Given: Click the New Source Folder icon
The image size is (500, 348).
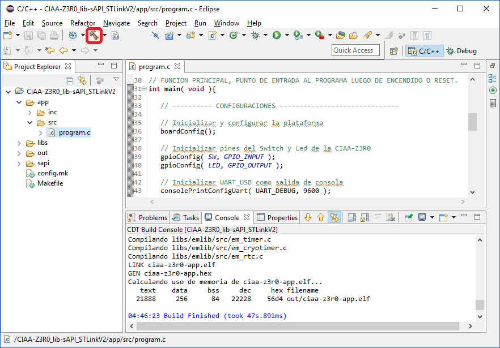Looking at the screenshot, I should (x=190, y=35).
